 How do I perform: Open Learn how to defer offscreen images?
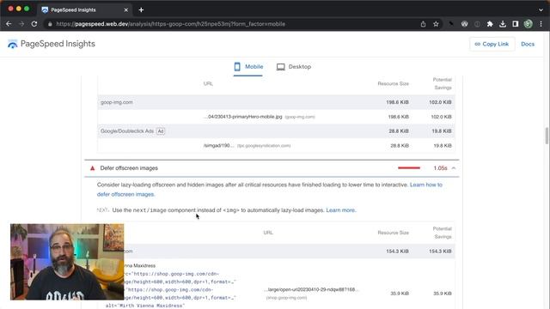269,189
